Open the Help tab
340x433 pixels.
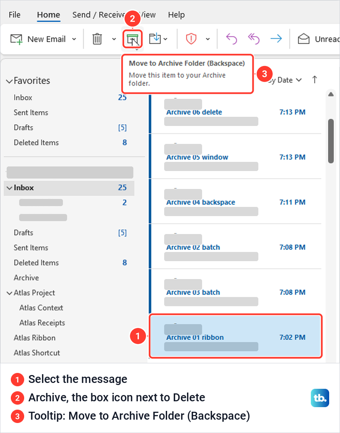click(177, 15)
